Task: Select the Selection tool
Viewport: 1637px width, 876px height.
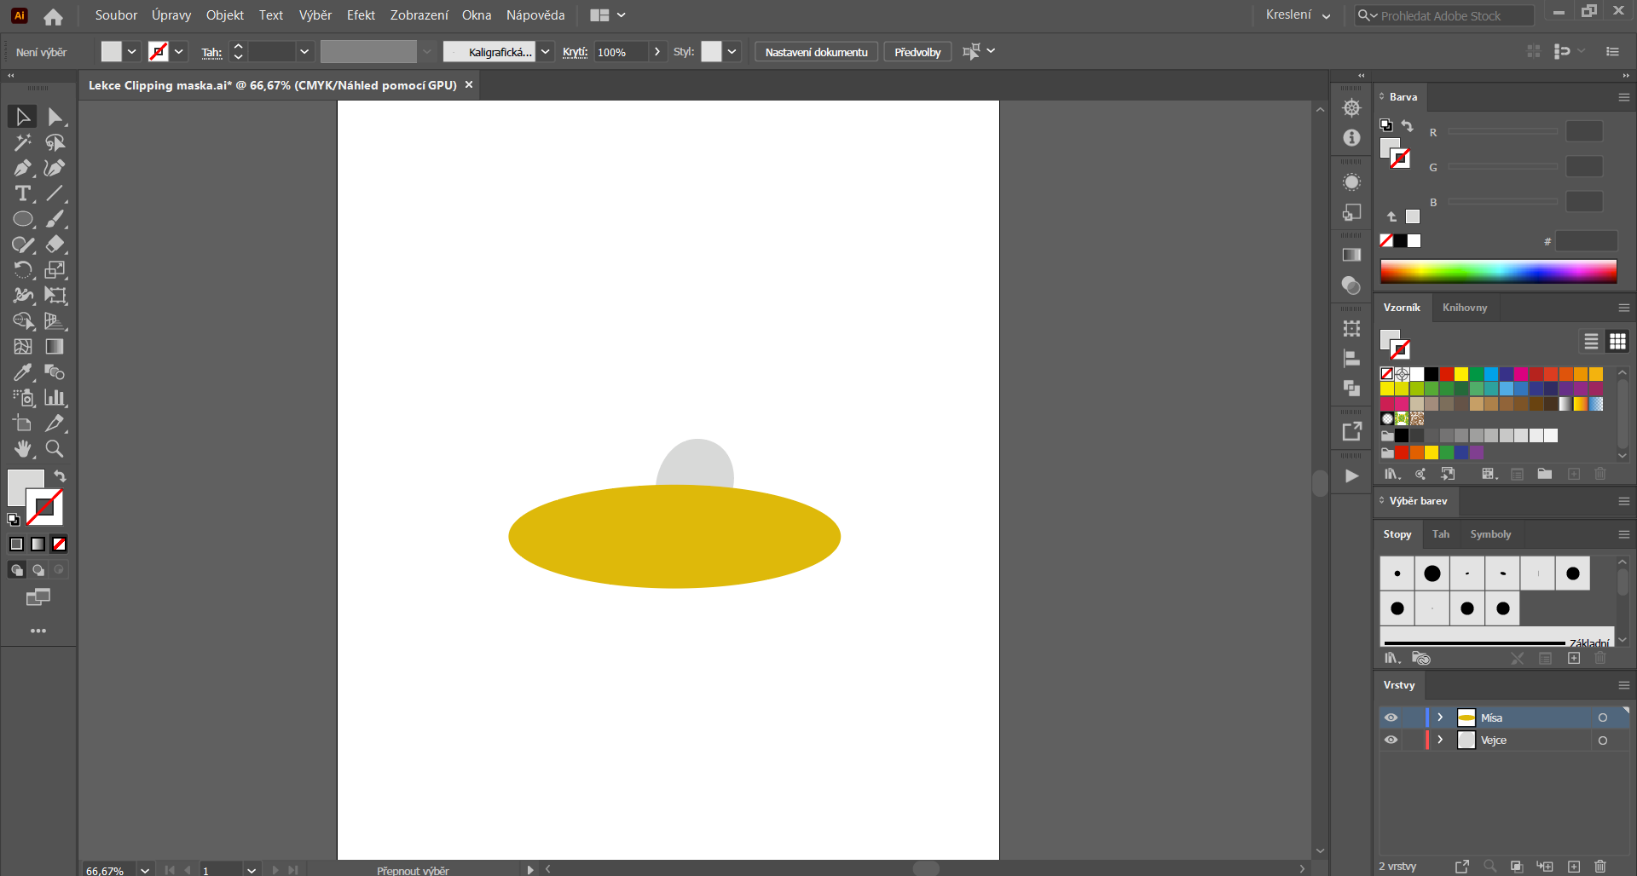Action: coord(21,116)
